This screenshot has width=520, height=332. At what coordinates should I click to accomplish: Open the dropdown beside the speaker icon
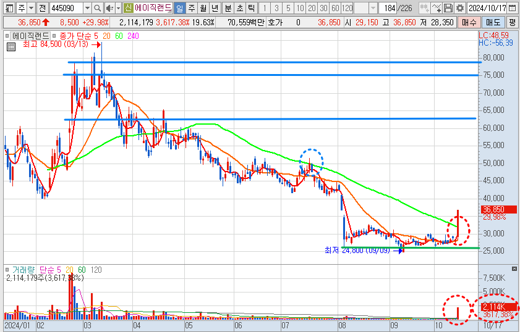pos(117,8)
